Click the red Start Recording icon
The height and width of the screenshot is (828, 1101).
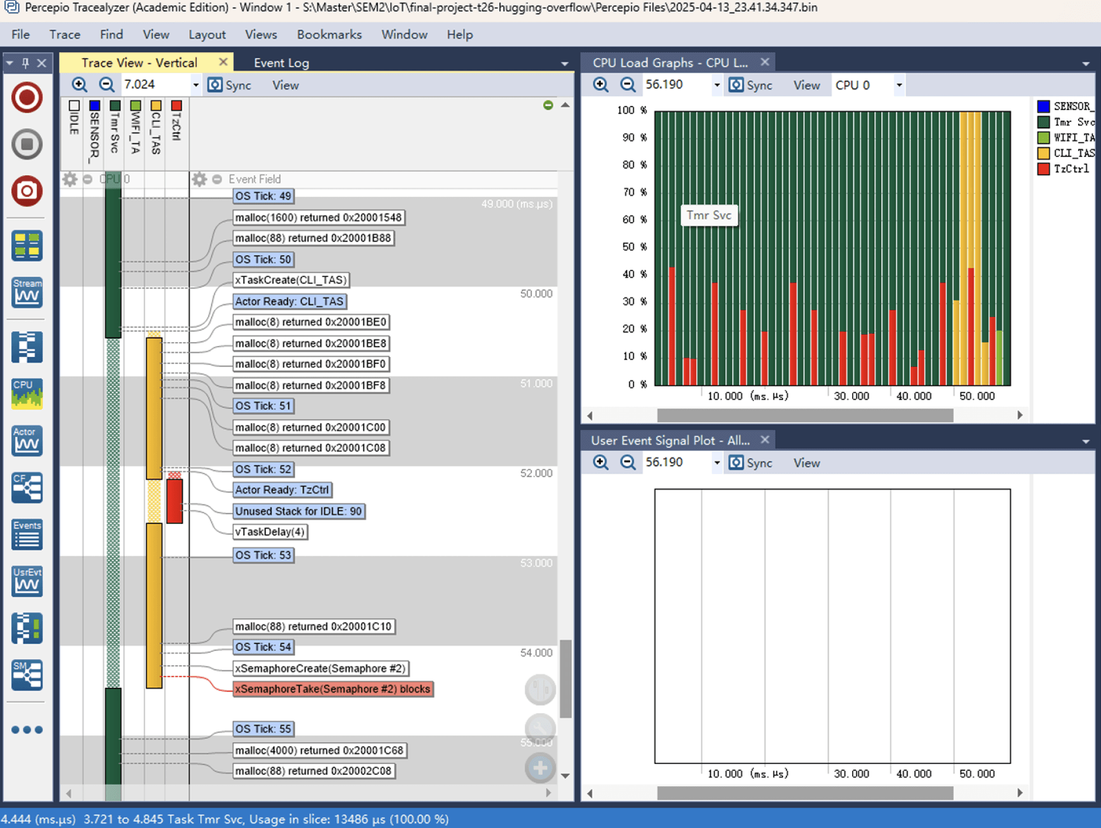pos(26,98)
